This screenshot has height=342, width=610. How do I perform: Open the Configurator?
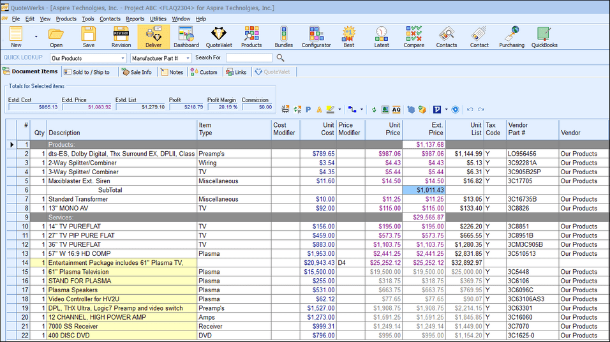point(316,36)
